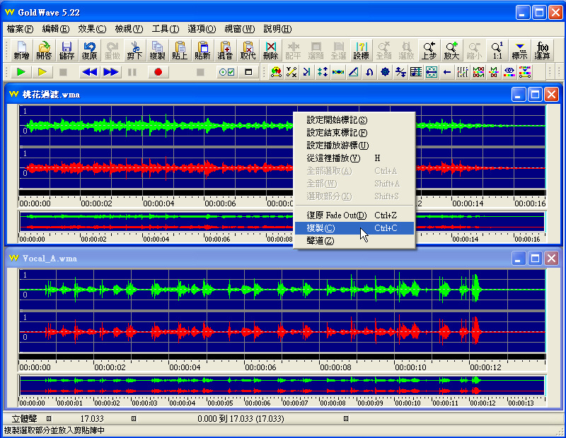The height and width of the screenshot is (438, 566).
Task: Open the 選項 (Options) menu
Action: (202, 29)
